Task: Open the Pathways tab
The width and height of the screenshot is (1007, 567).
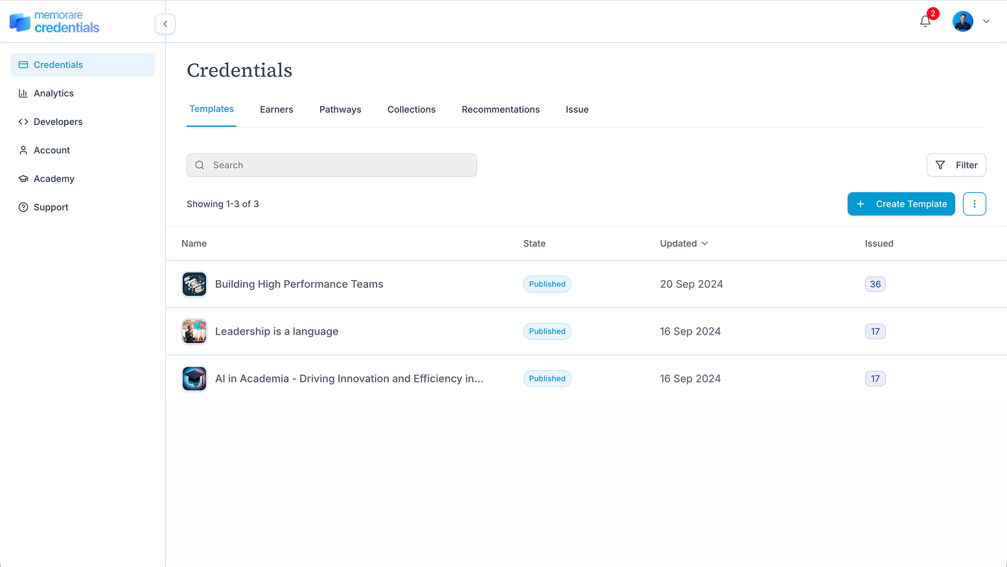Action: coord(340,109)
